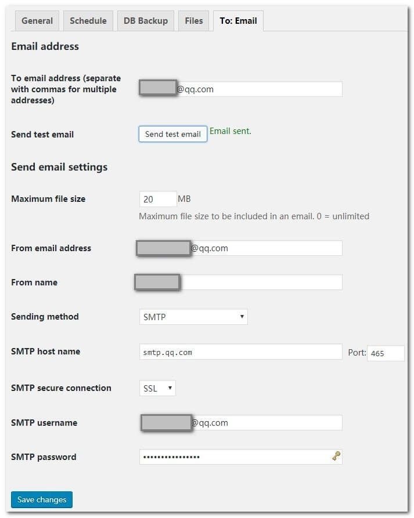The width and height of the screenshot is (414, 518).
Task: Expand the SMTP secure connection dropdown
Action: tap(157, 388)
